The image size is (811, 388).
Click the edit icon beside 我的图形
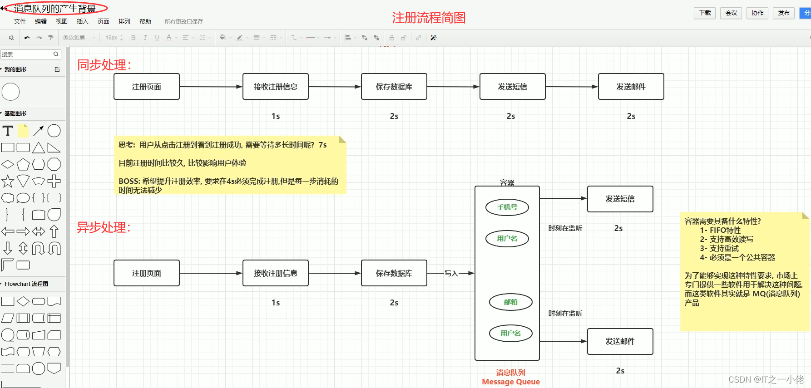(x=57, y=69)
